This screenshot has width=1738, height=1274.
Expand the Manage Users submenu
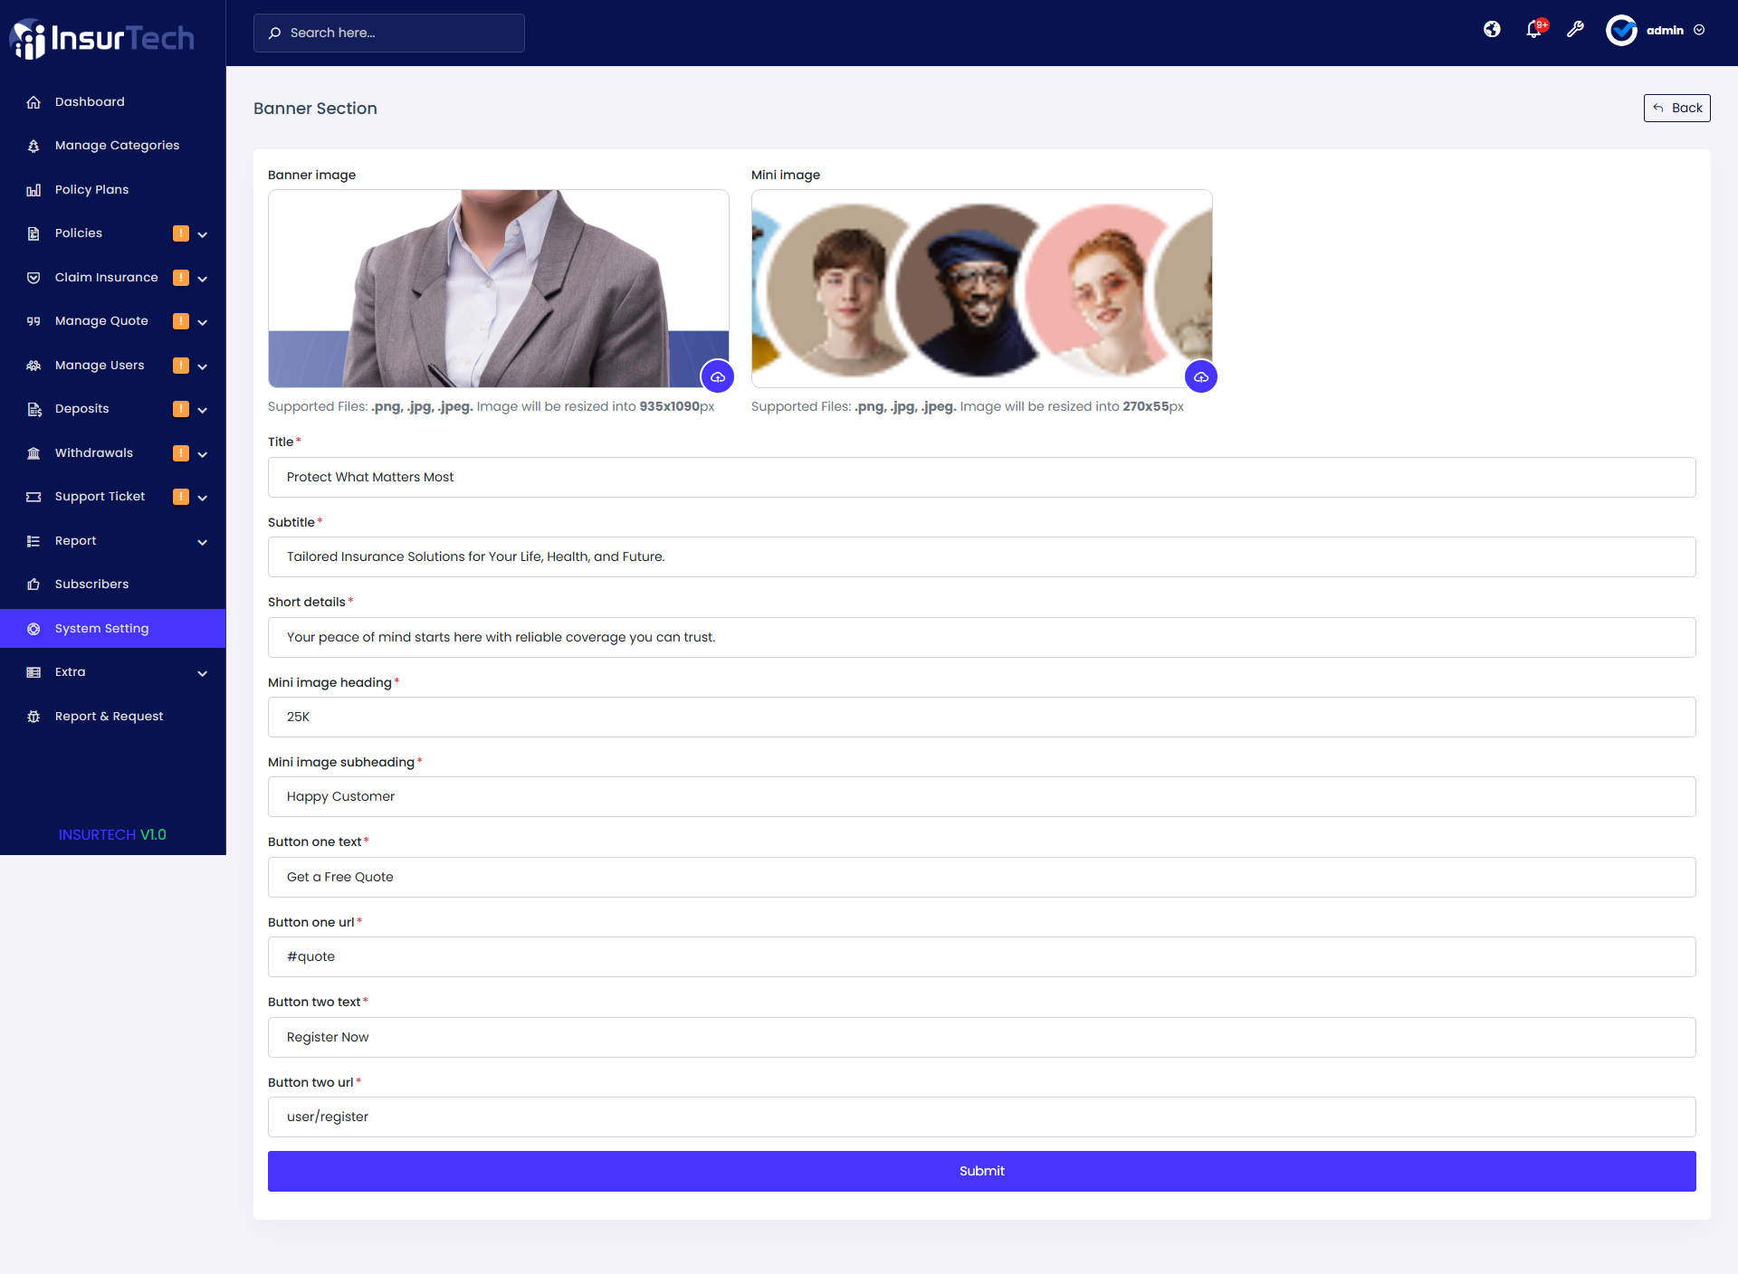point(203,366)
